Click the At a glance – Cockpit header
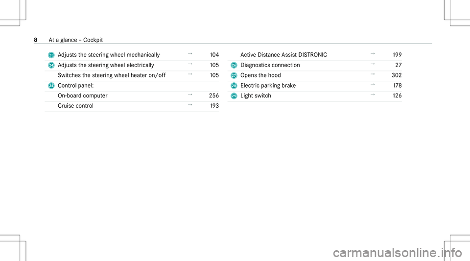The width and height of the screenshot is (470, 261). 75,40
